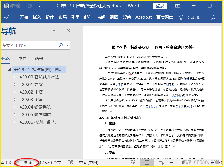Screen dimensions: 223x167
Task: Click the magnifier search icon
Action: coord(61,45)
